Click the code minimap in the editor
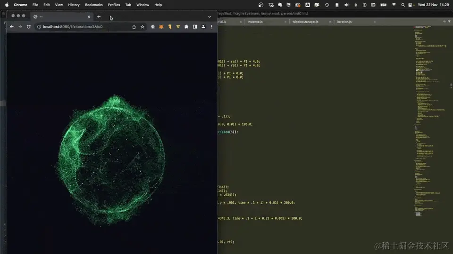 click(430, 121)
